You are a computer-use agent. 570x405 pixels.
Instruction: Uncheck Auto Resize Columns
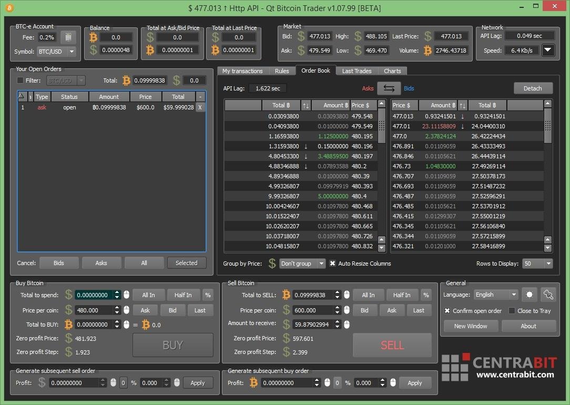pos(332,264)
